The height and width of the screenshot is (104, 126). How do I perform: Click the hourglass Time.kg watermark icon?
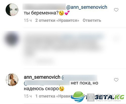point(91,97)
